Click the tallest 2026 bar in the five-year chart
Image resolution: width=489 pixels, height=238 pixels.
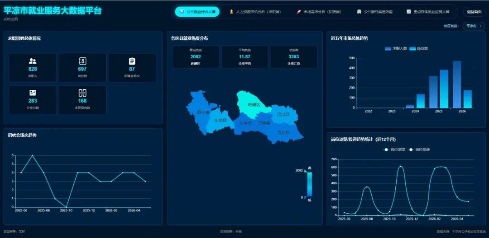(457, 84)
